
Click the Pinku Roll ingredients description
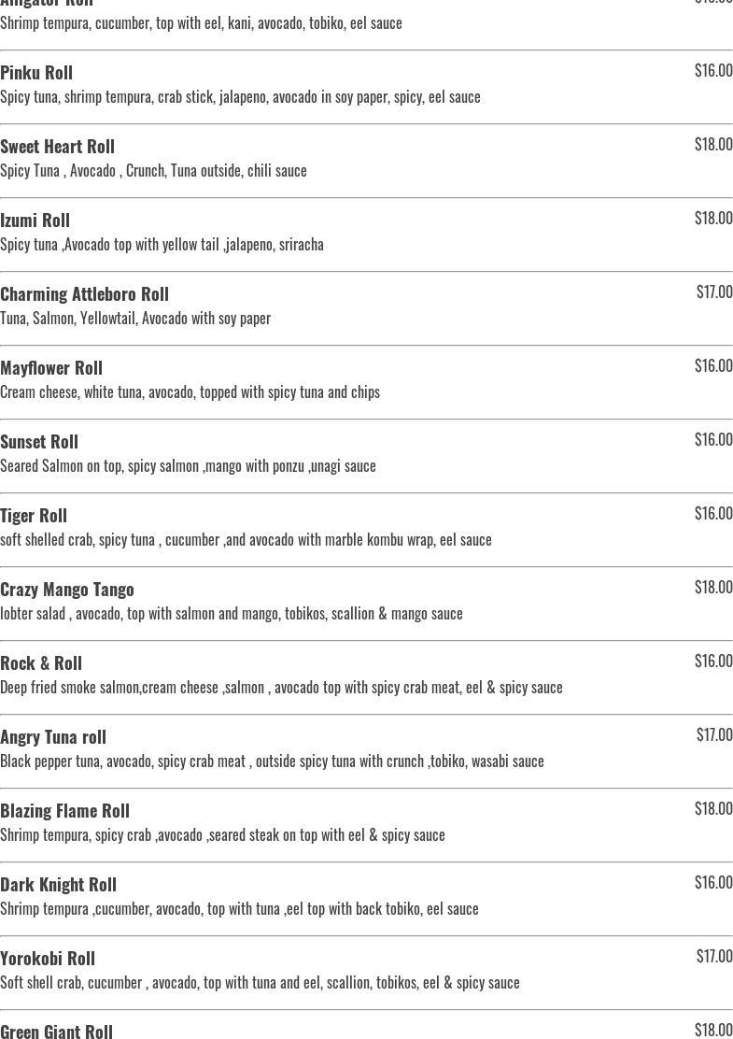[240, 96]
